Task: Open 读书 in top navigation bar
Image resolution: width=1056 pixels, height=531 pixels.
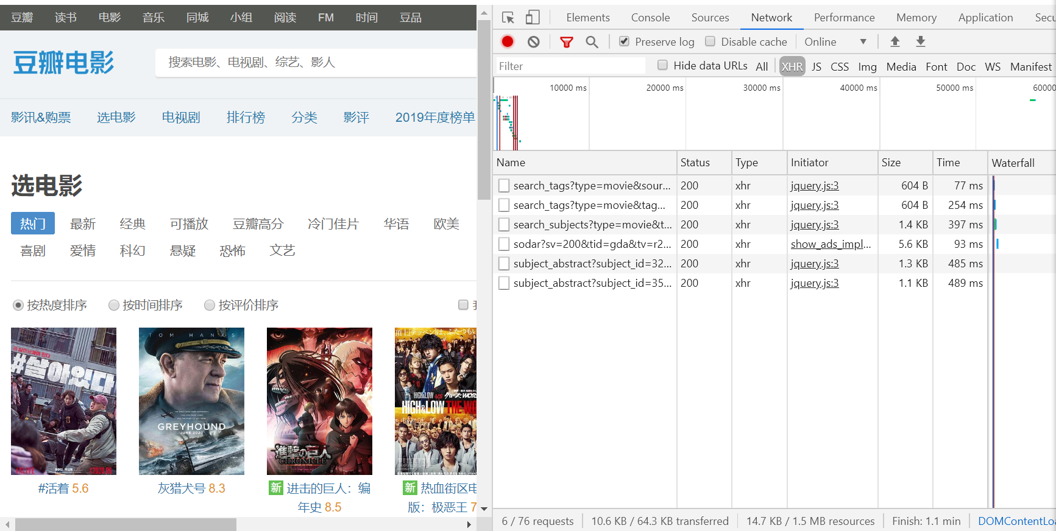Action: pyautogui.click(x=66, y=18)
